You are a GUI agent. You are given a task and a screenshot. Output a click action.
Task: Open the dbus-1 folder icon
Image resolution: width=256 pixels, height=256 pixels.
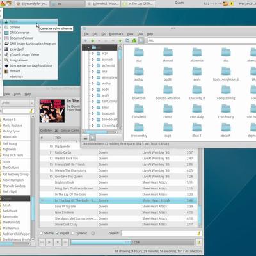coord(197,127)
